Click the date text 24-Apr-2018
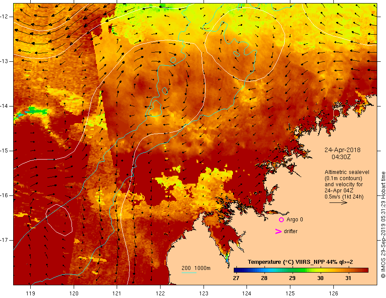Screen dimensions: 386x298 (x=343, y=150)
